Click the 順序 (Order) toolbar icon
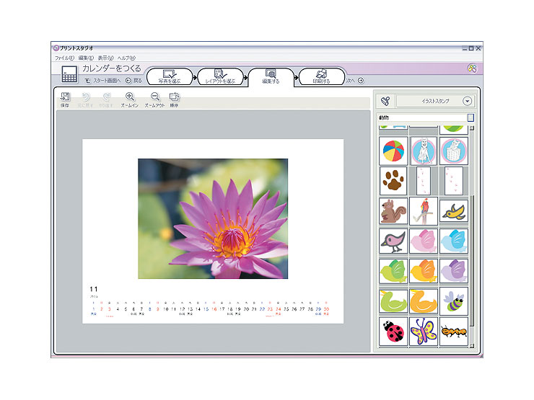Screen dimensions: 534x400 [174, 97]
